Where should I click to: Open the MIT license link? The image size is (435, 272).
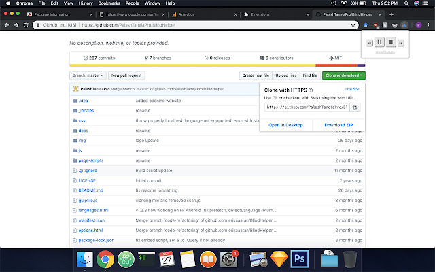tap(335, 58)
